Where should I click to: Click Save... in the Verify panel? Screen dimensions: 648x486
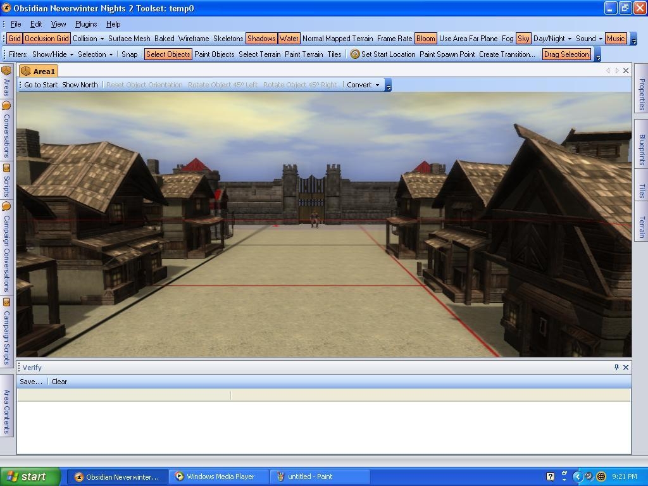click(31, 382)
